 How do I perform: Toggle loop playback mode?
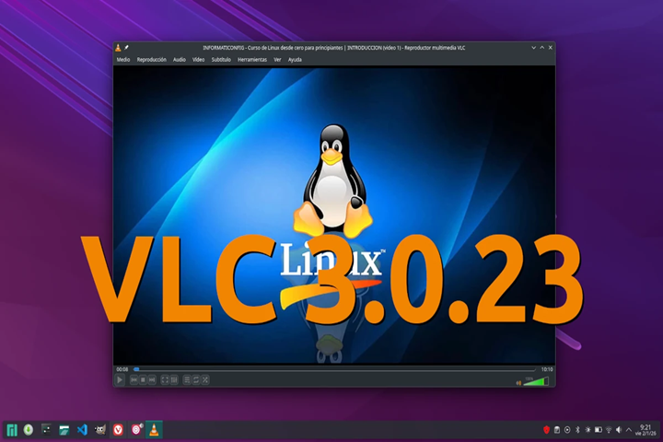tap(196, 379)
